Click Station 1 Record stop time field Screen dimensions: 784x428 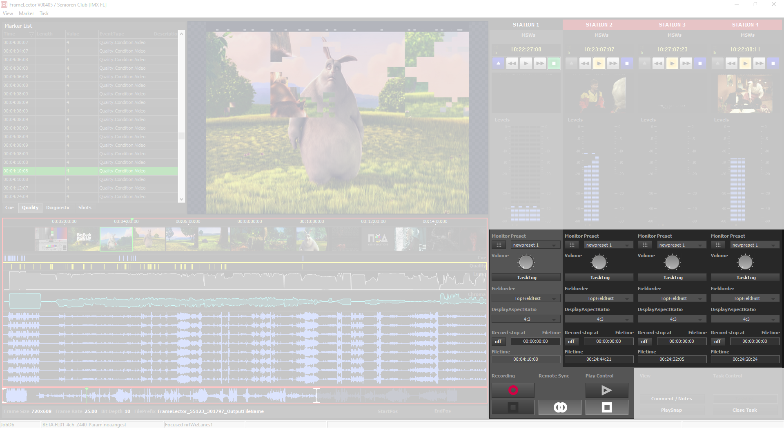click(535, 342)
